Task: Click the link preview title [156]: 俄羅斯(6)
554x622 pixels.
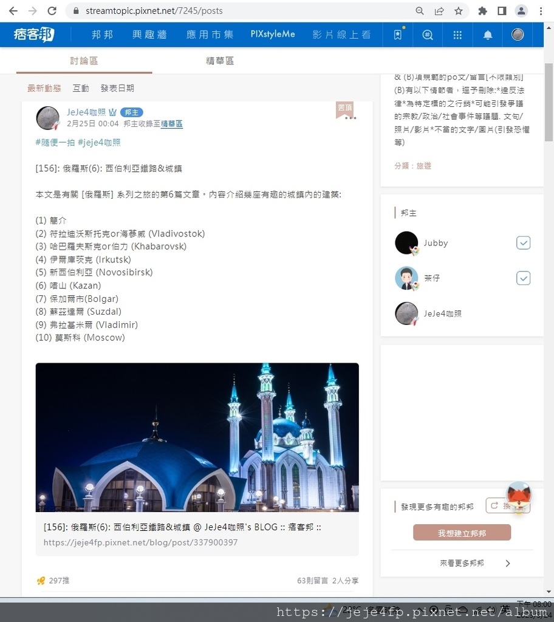Action: [x=182, y=527]
